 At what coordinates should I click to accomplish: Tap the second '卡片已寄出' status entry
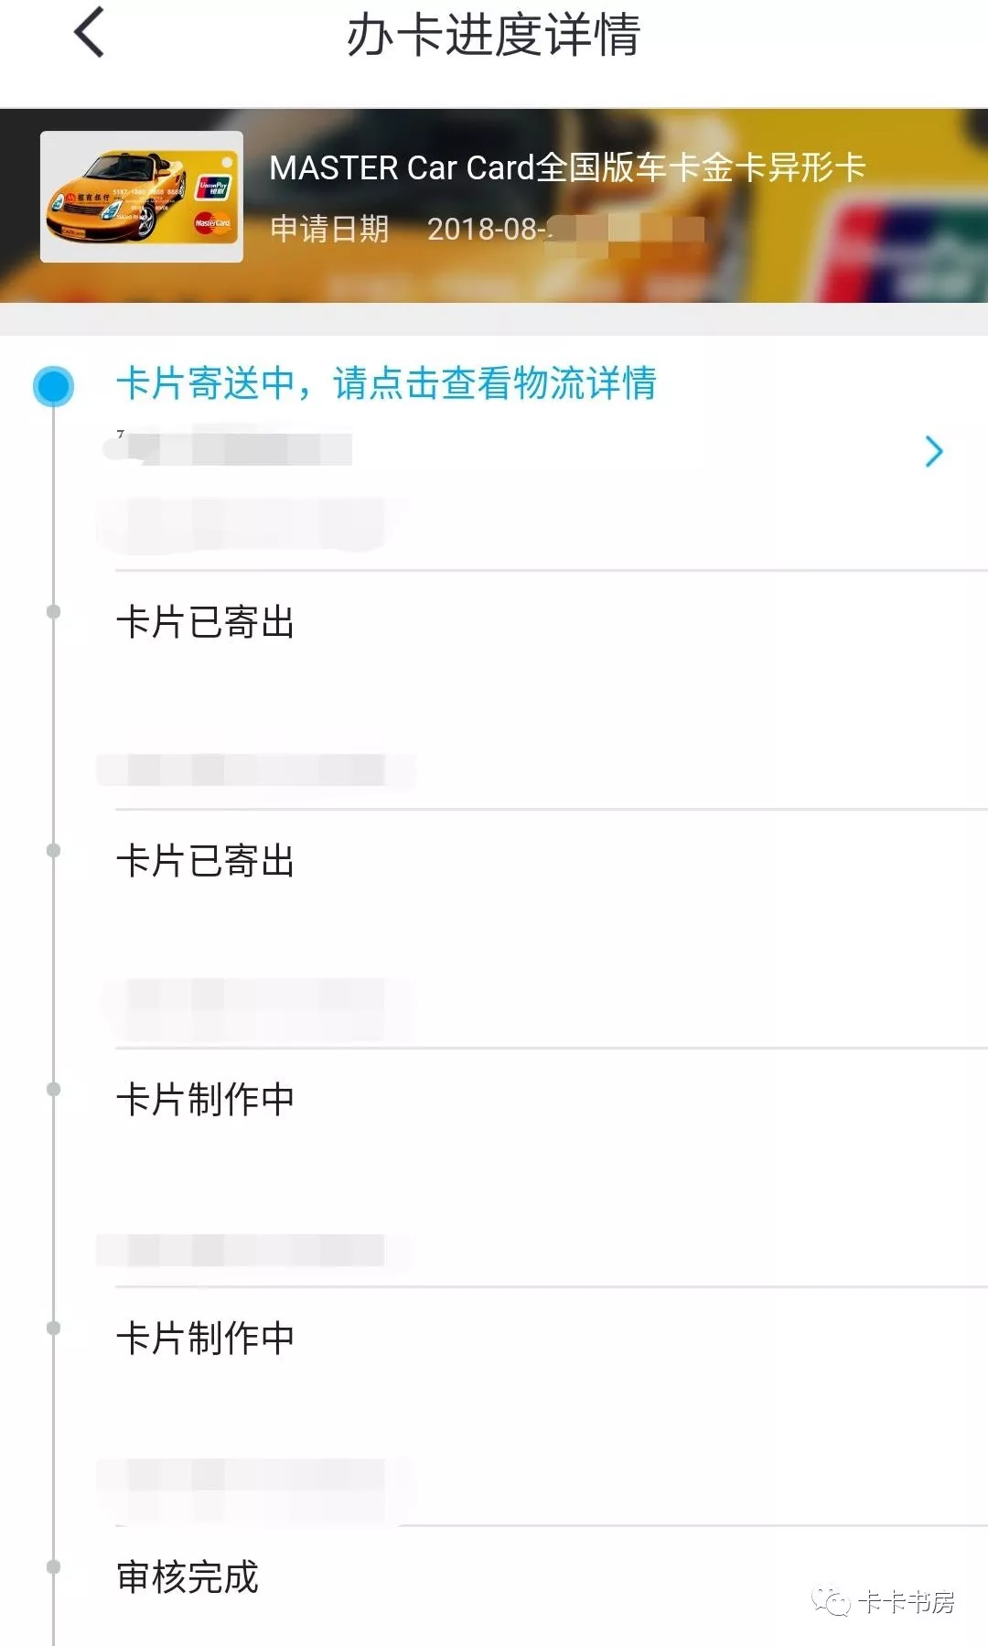point(205,861)
